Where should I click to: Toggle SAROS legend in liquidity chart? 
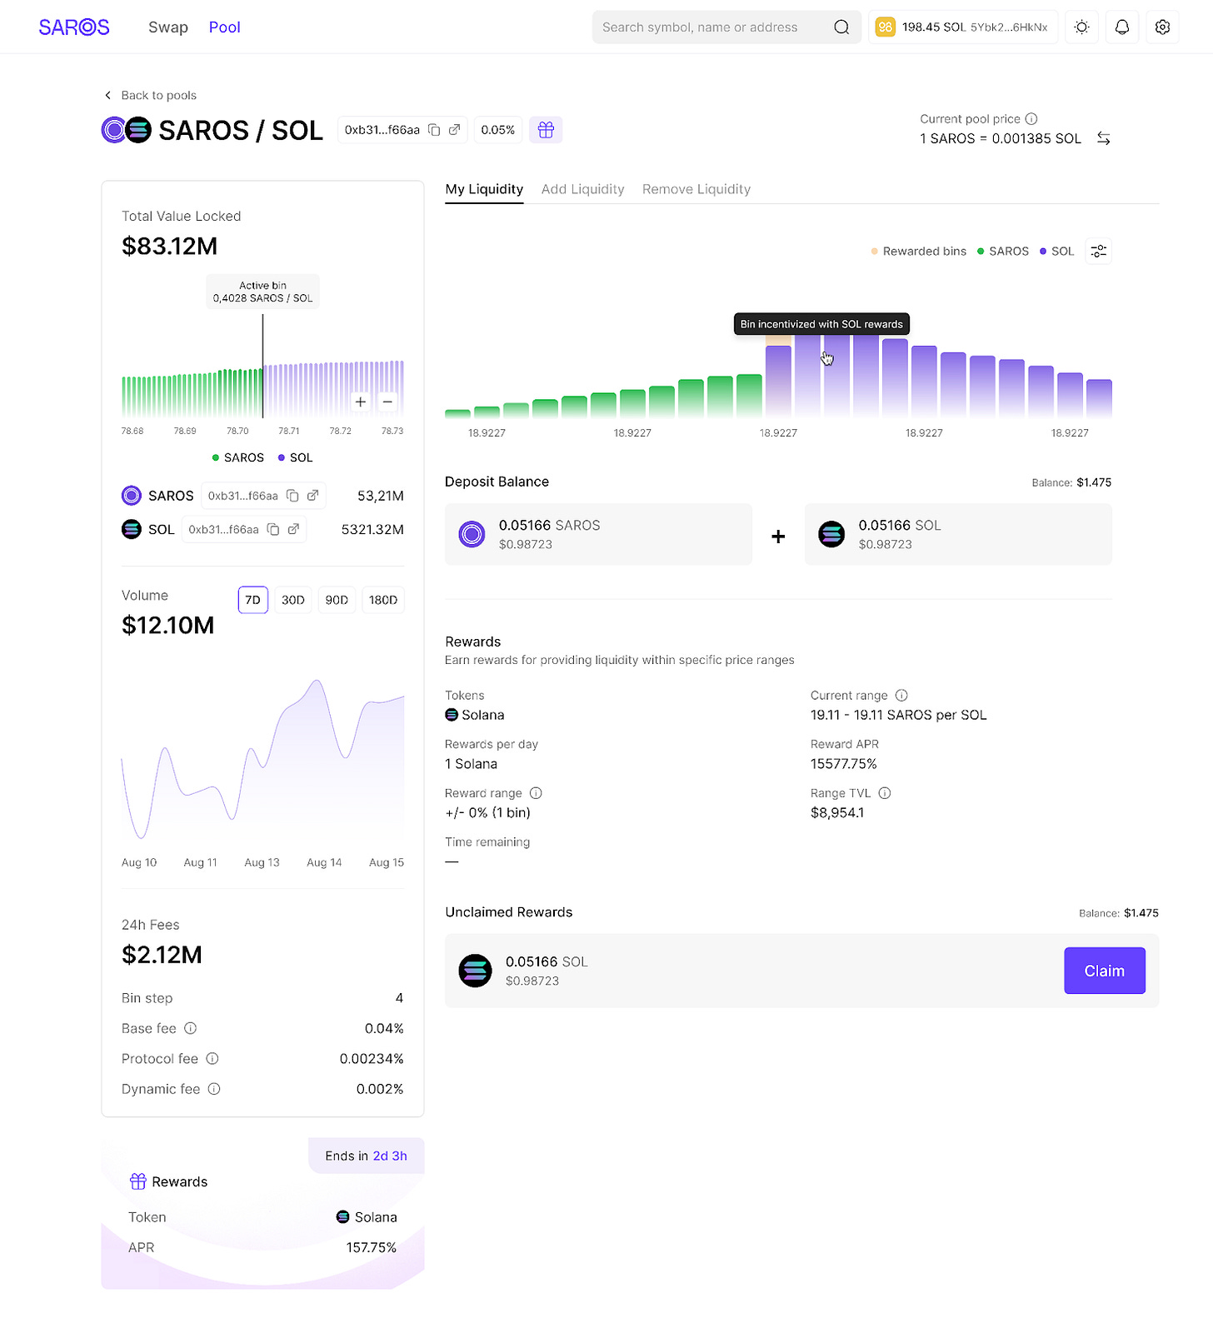[1003, 251]
